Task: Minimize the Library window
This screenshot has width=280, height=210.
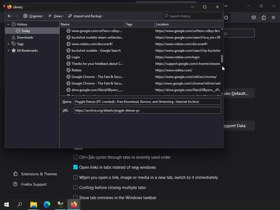Action: tap(192, 7)
